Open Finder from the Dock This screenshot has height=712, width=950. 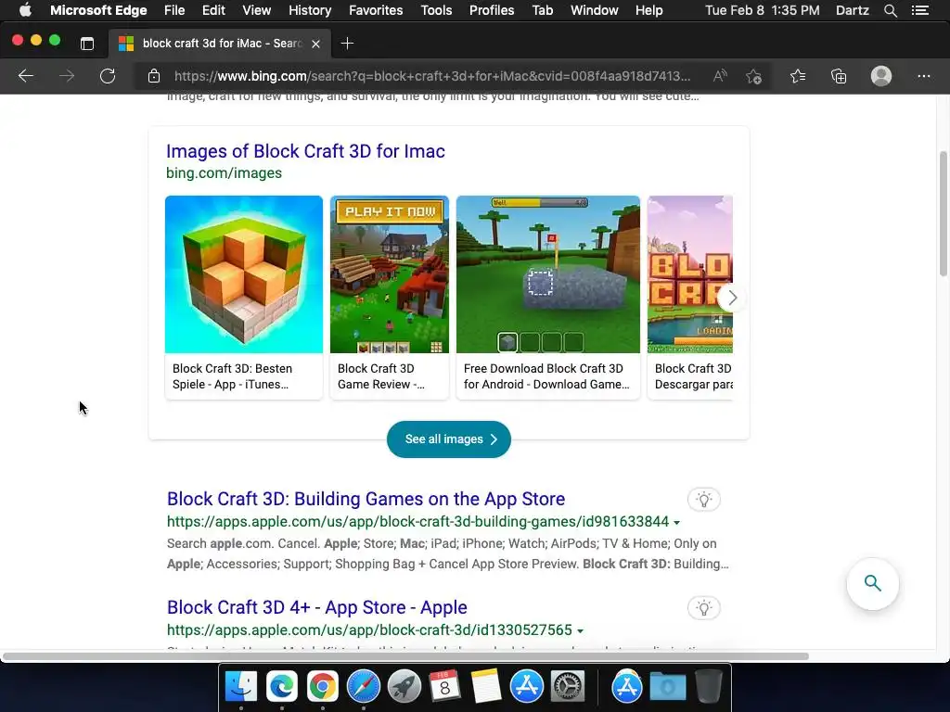tap(240, 686)
